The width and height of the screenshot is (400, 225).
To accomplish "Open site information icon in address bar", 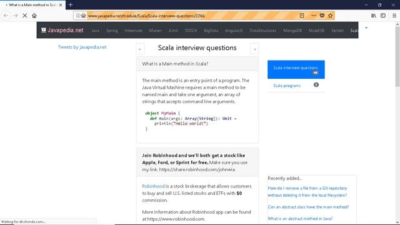I will click(x=77, y=16).
